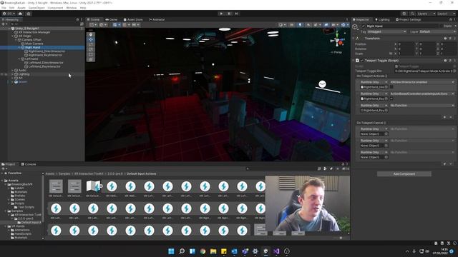This screenshot has height=257, width=458.
Task: Switch to the Game tab
Action: 112,19
